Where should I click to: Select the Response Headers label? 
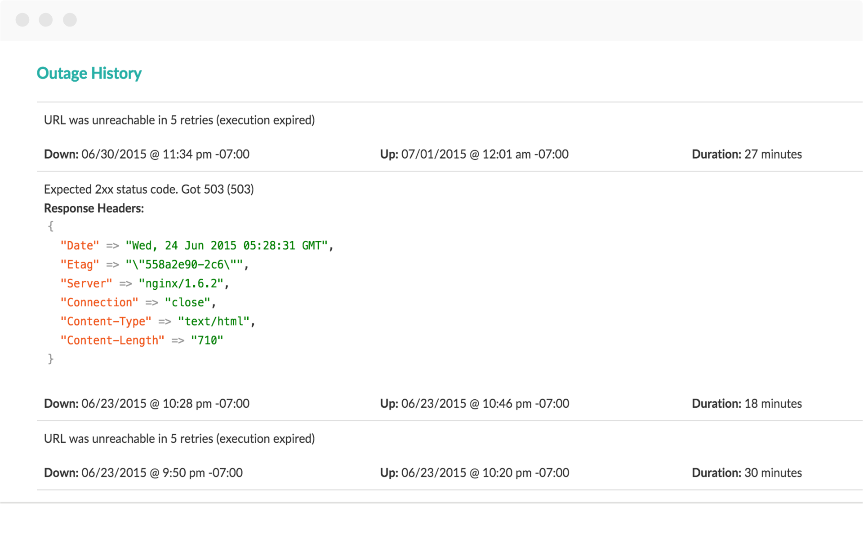click(x=94, y=208)
